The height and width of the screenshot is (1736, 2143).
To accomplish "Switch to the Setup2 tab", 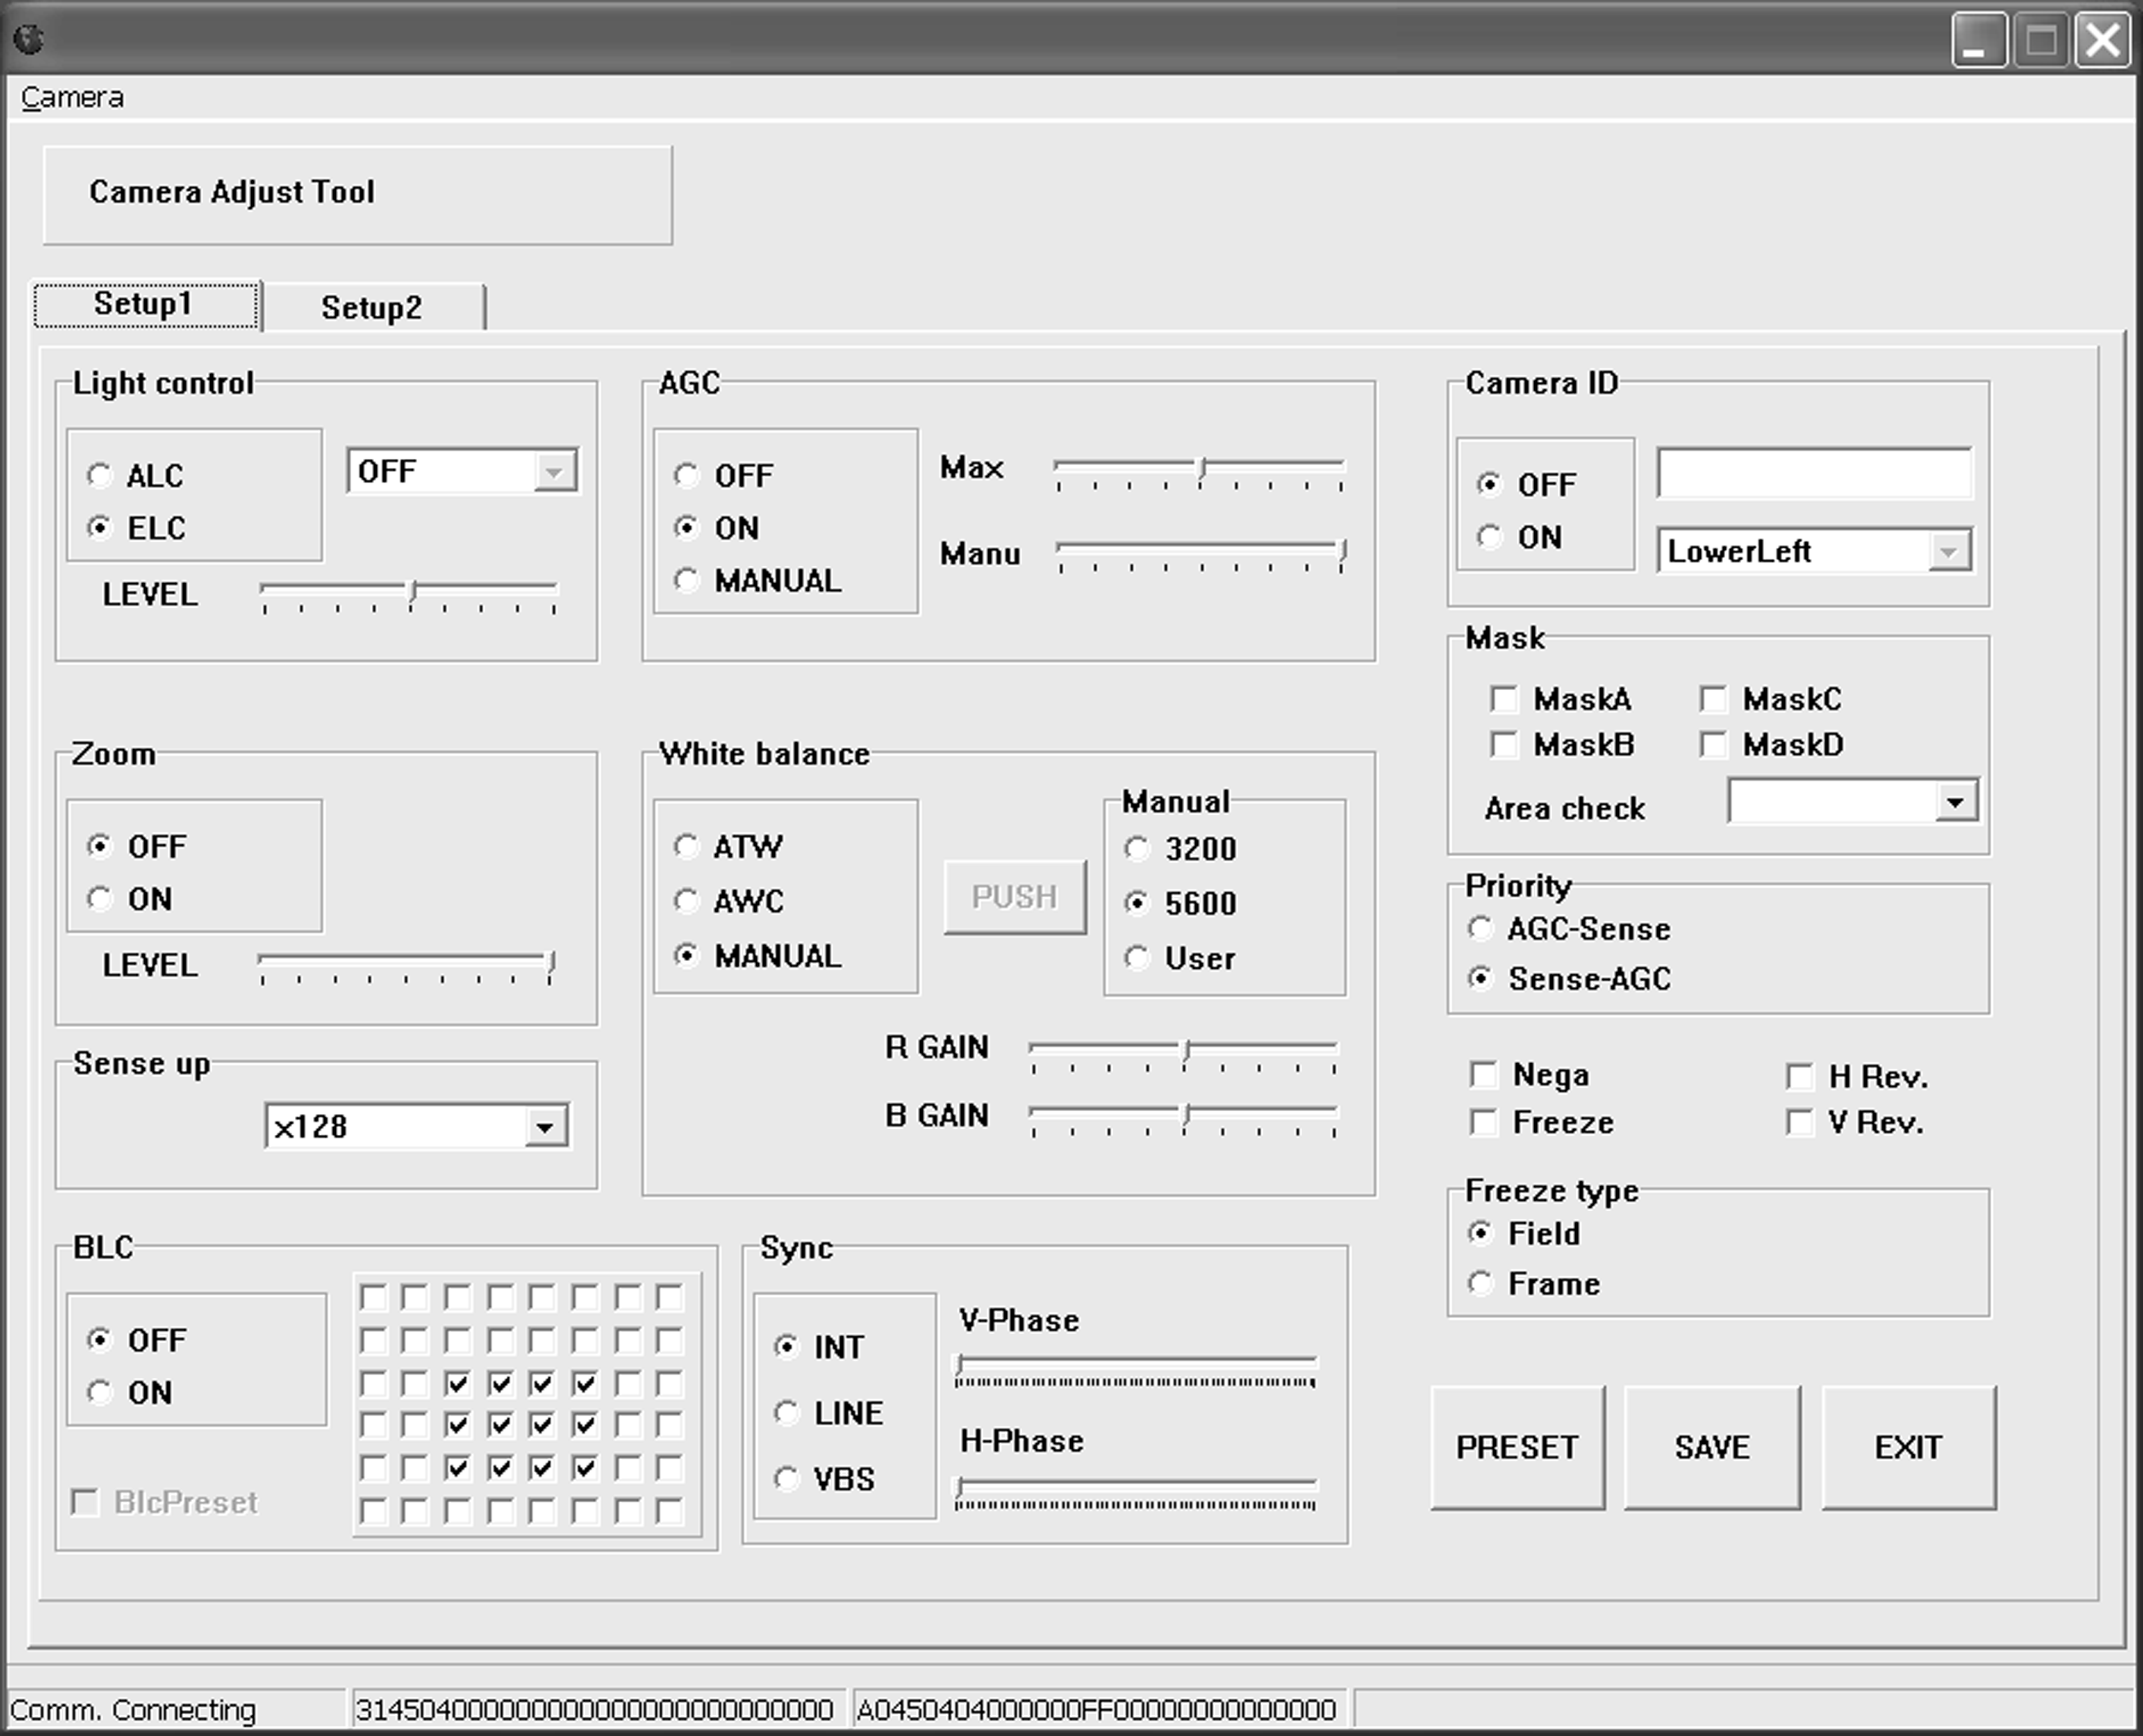I will tap(371, 308).
